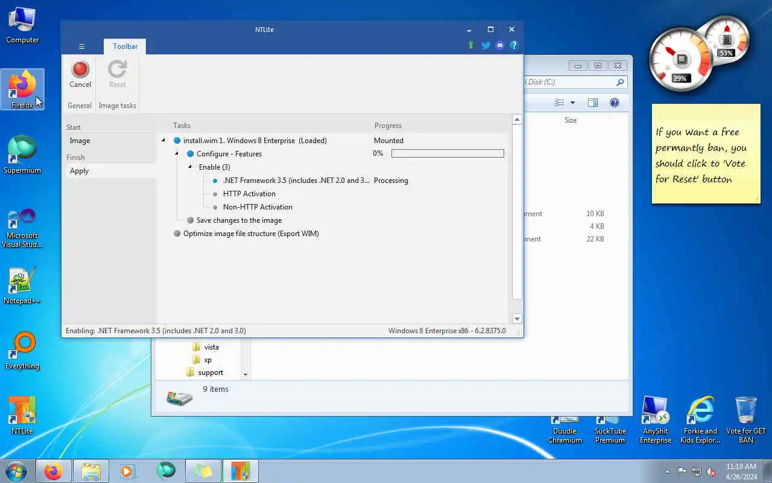Click the red Cancel button in NTLite
772x483 pixels.
pos(80,75)
